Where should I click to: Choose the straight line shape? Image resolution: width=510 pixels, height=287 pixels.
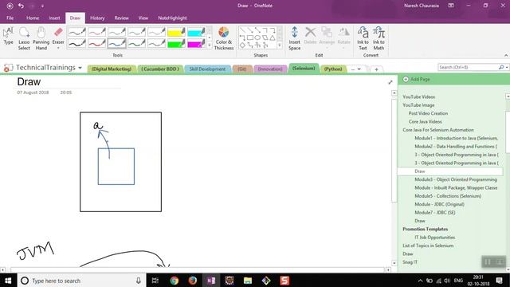pos(242,30)
